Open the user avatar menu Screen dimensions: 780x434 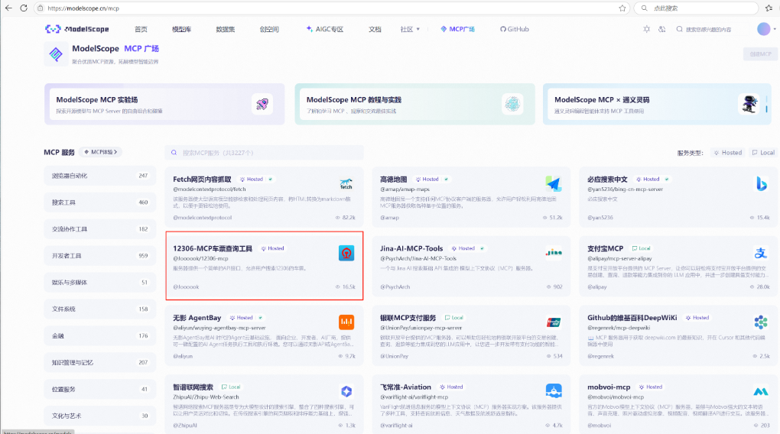(x=764, y=29)
